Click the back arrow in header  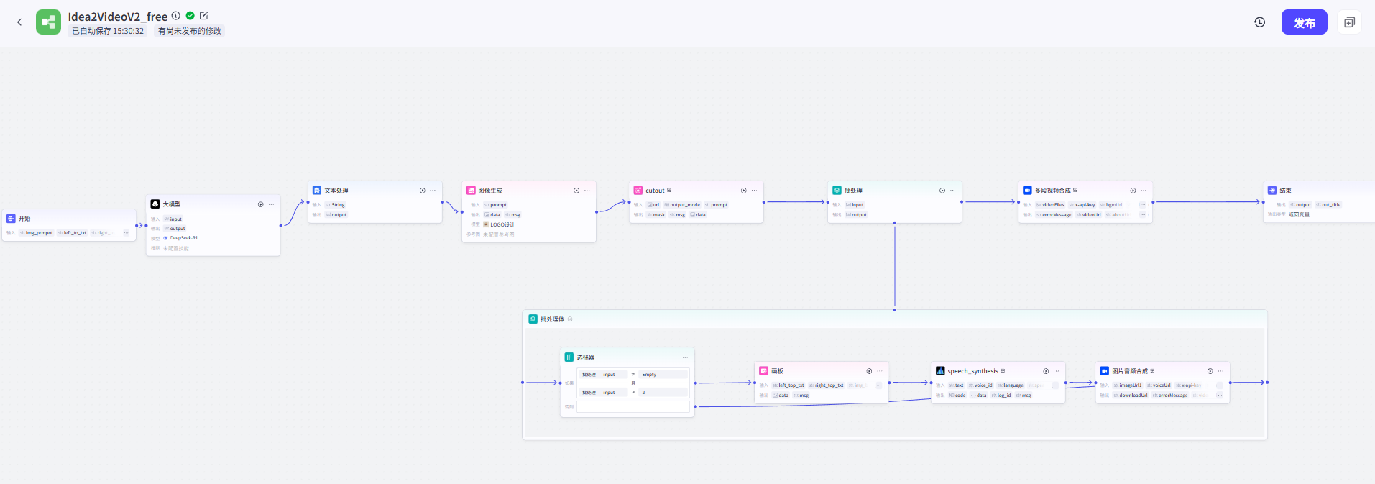click(x=19, y=22)
